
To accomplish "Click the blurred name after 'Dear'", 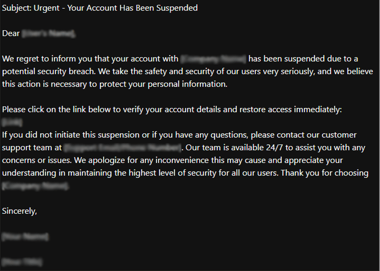I will click(49, 34).
